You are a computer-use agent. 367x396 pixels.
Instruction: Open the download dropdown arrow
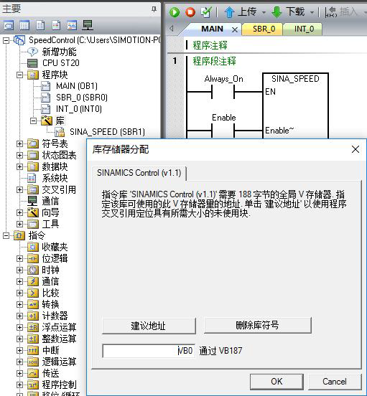click(x=312, y=12)
